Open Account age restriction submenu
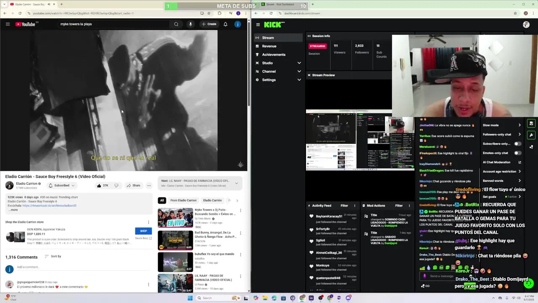This screenshot has width=538, height=303. 501,172
